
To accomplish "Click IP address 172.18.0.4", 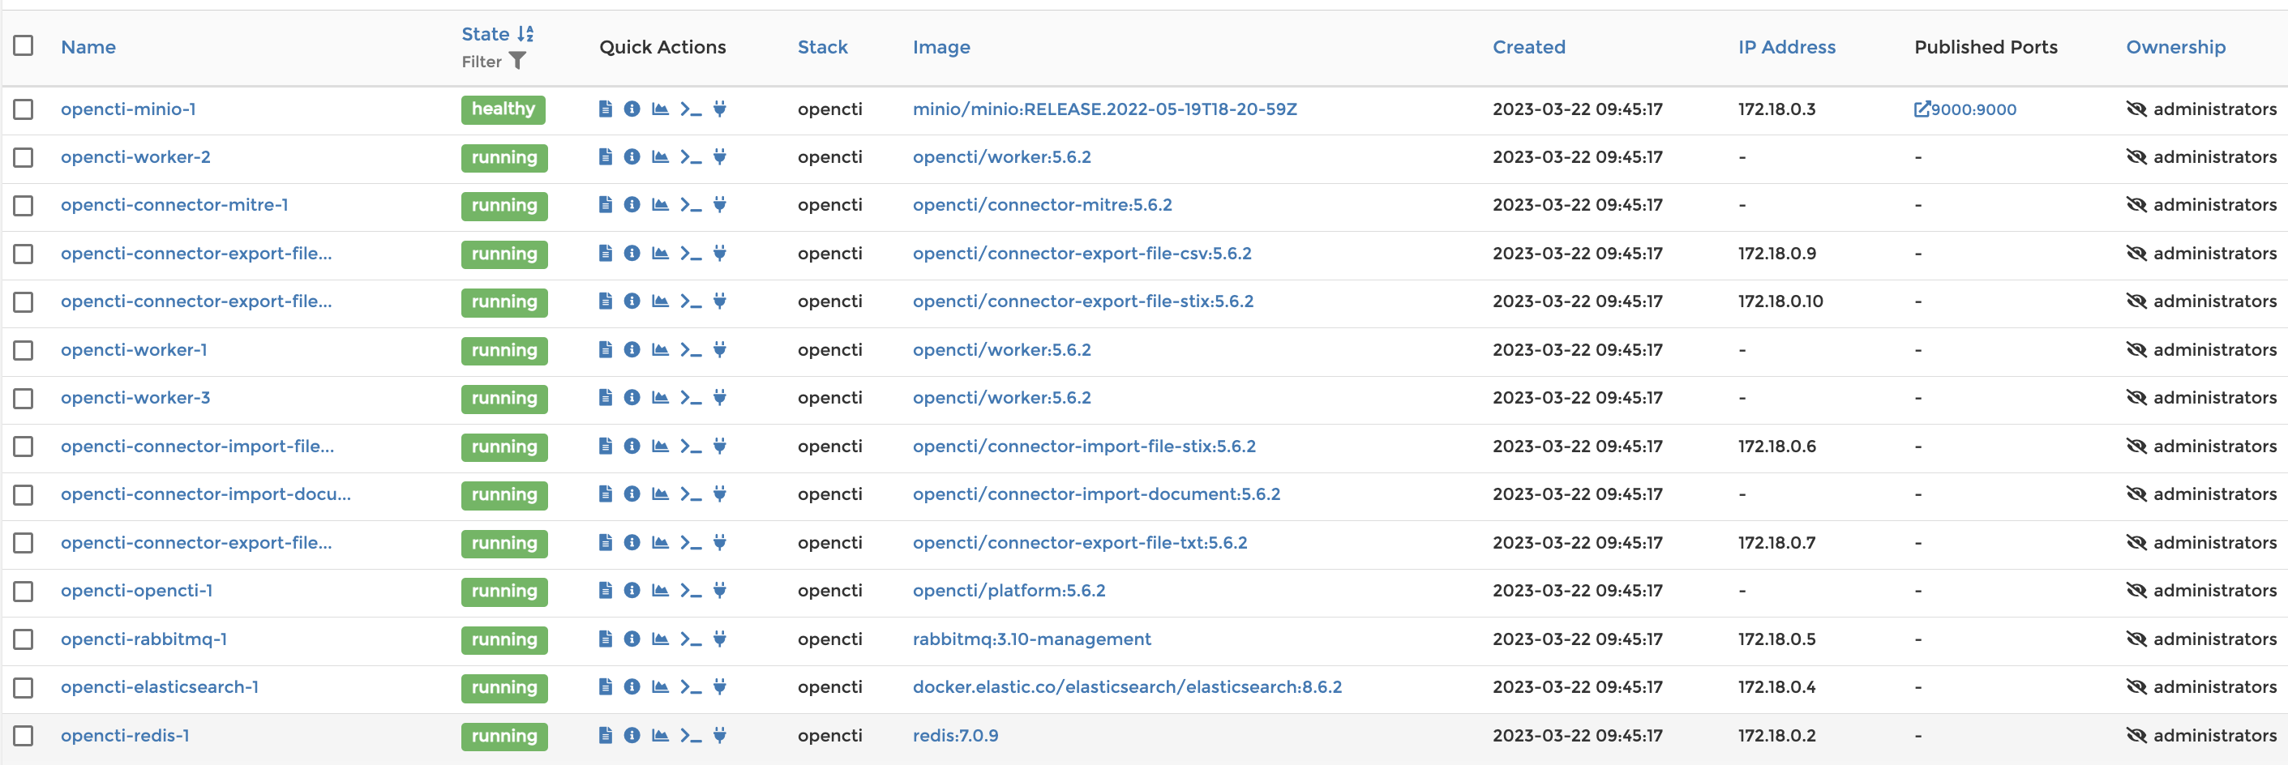I will pyautogui.click(x=1776, y=687).
